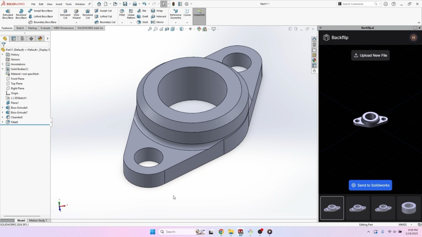Screen dimensions: 422x237
Task: Open the Appearances tab in task pane
Action: [x=314, y=60]
